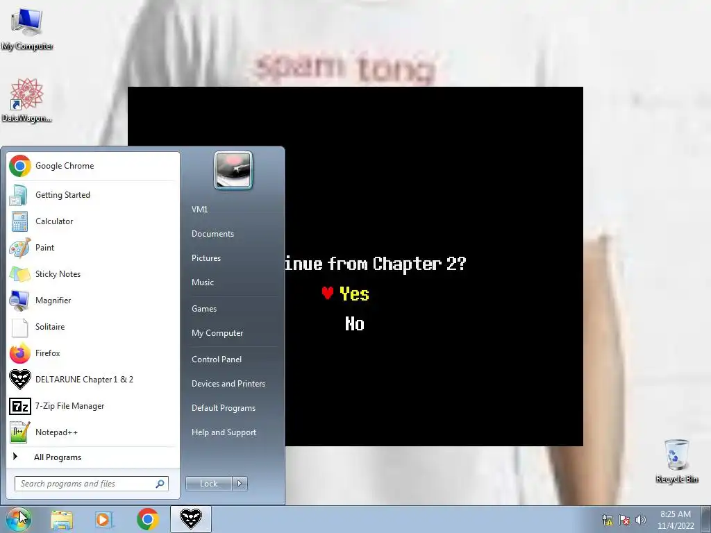Select Yes in Deltarune prompt

[354, 294]
